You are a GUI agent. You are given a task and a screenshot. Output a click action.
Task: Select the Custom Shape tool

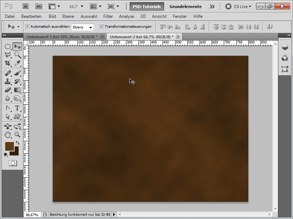coord(17,116)
